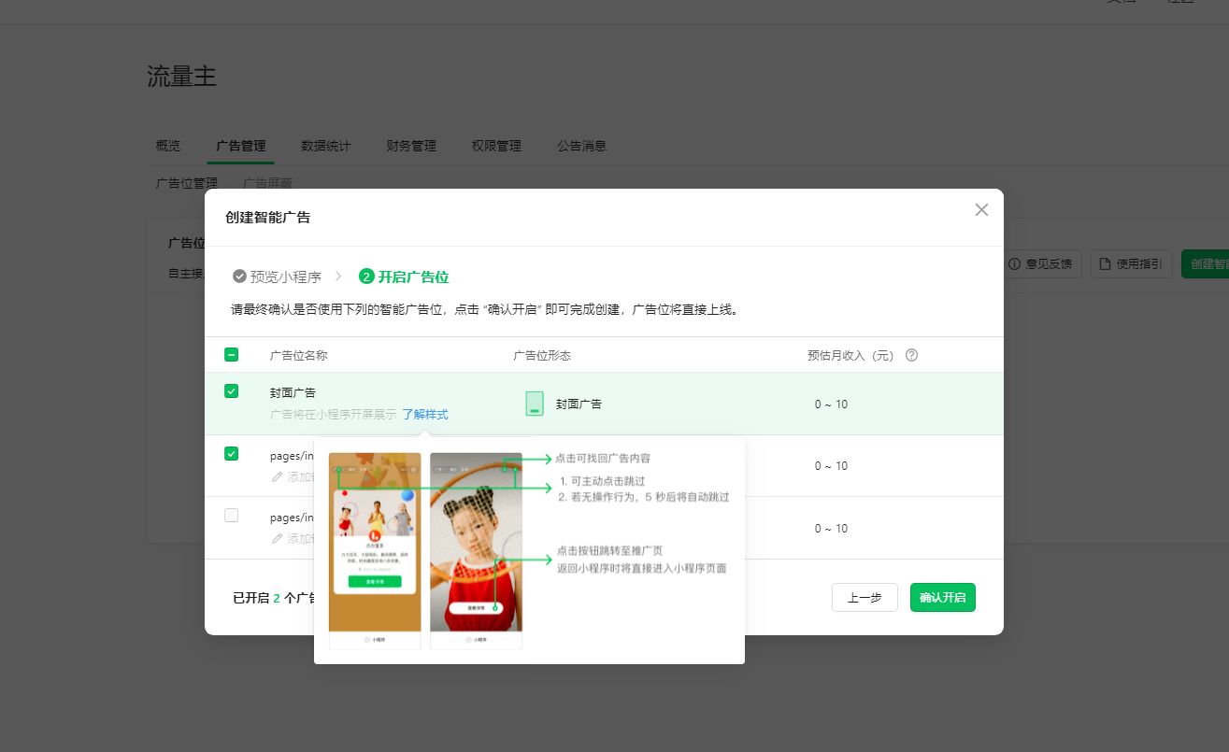Click the right-hand full-screen ad preview image
Screen dimensions: 1229x752
pyautogui.click(x=476, y=542)
